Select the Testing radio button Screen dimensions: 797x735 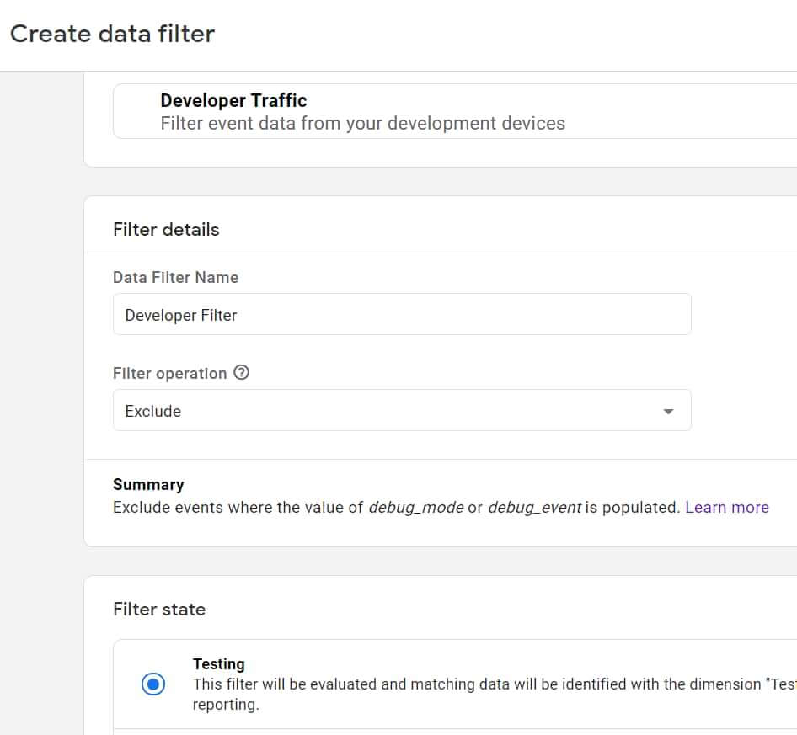click(x=153, y=684)
